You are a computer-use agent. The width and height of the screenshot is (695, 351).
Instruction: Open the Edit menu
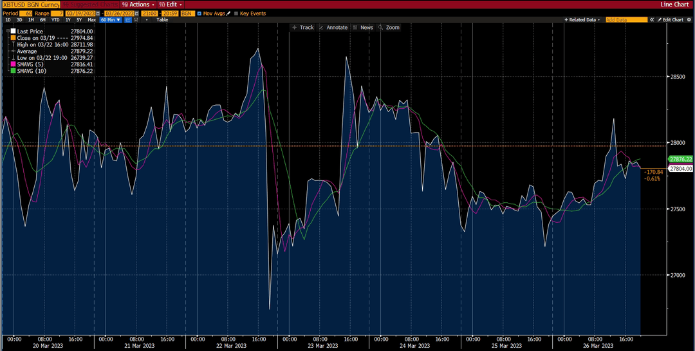tap(171, 5)
